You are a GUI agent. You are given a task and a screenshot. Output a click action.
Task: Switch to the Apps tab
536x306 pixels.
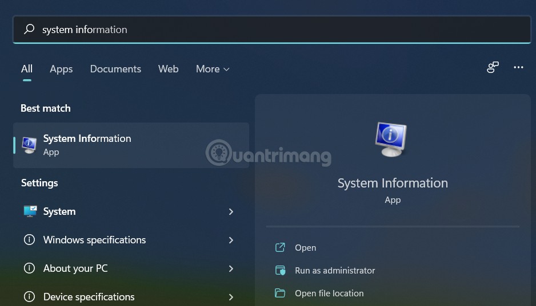click(x=61, y=69)
